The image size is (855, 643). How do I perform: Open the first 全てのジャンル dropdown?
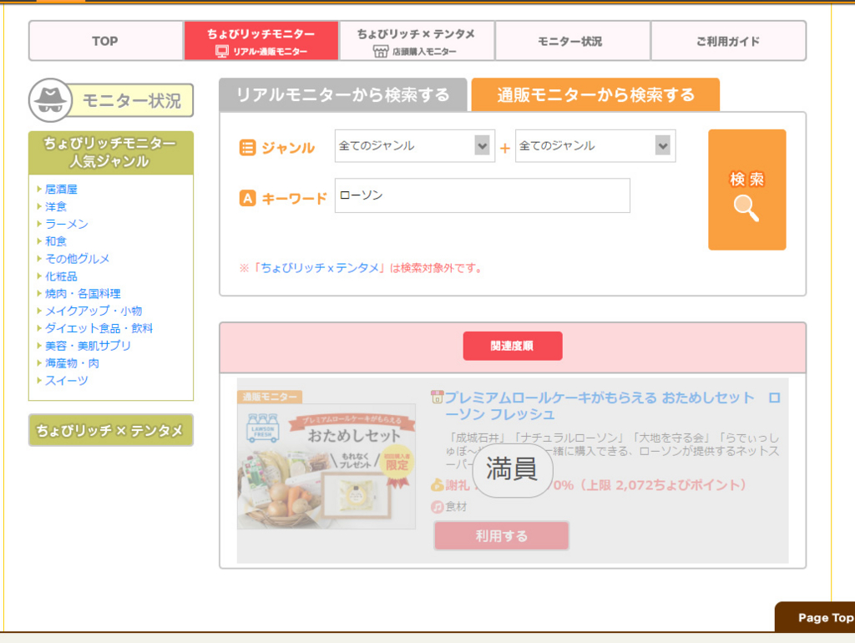pos(414,145)
